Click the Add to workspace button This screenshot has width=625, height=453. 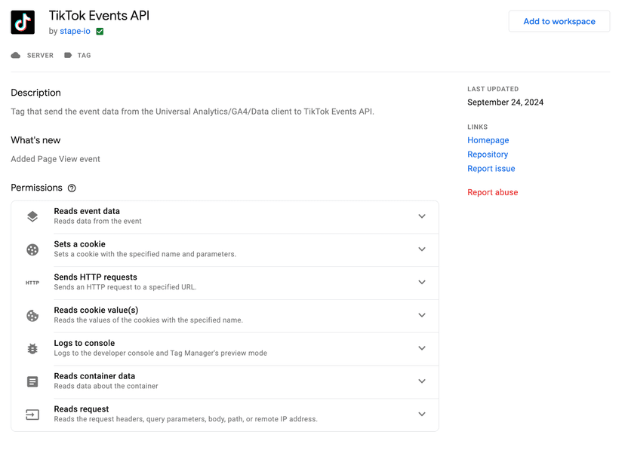coord(559,21)
